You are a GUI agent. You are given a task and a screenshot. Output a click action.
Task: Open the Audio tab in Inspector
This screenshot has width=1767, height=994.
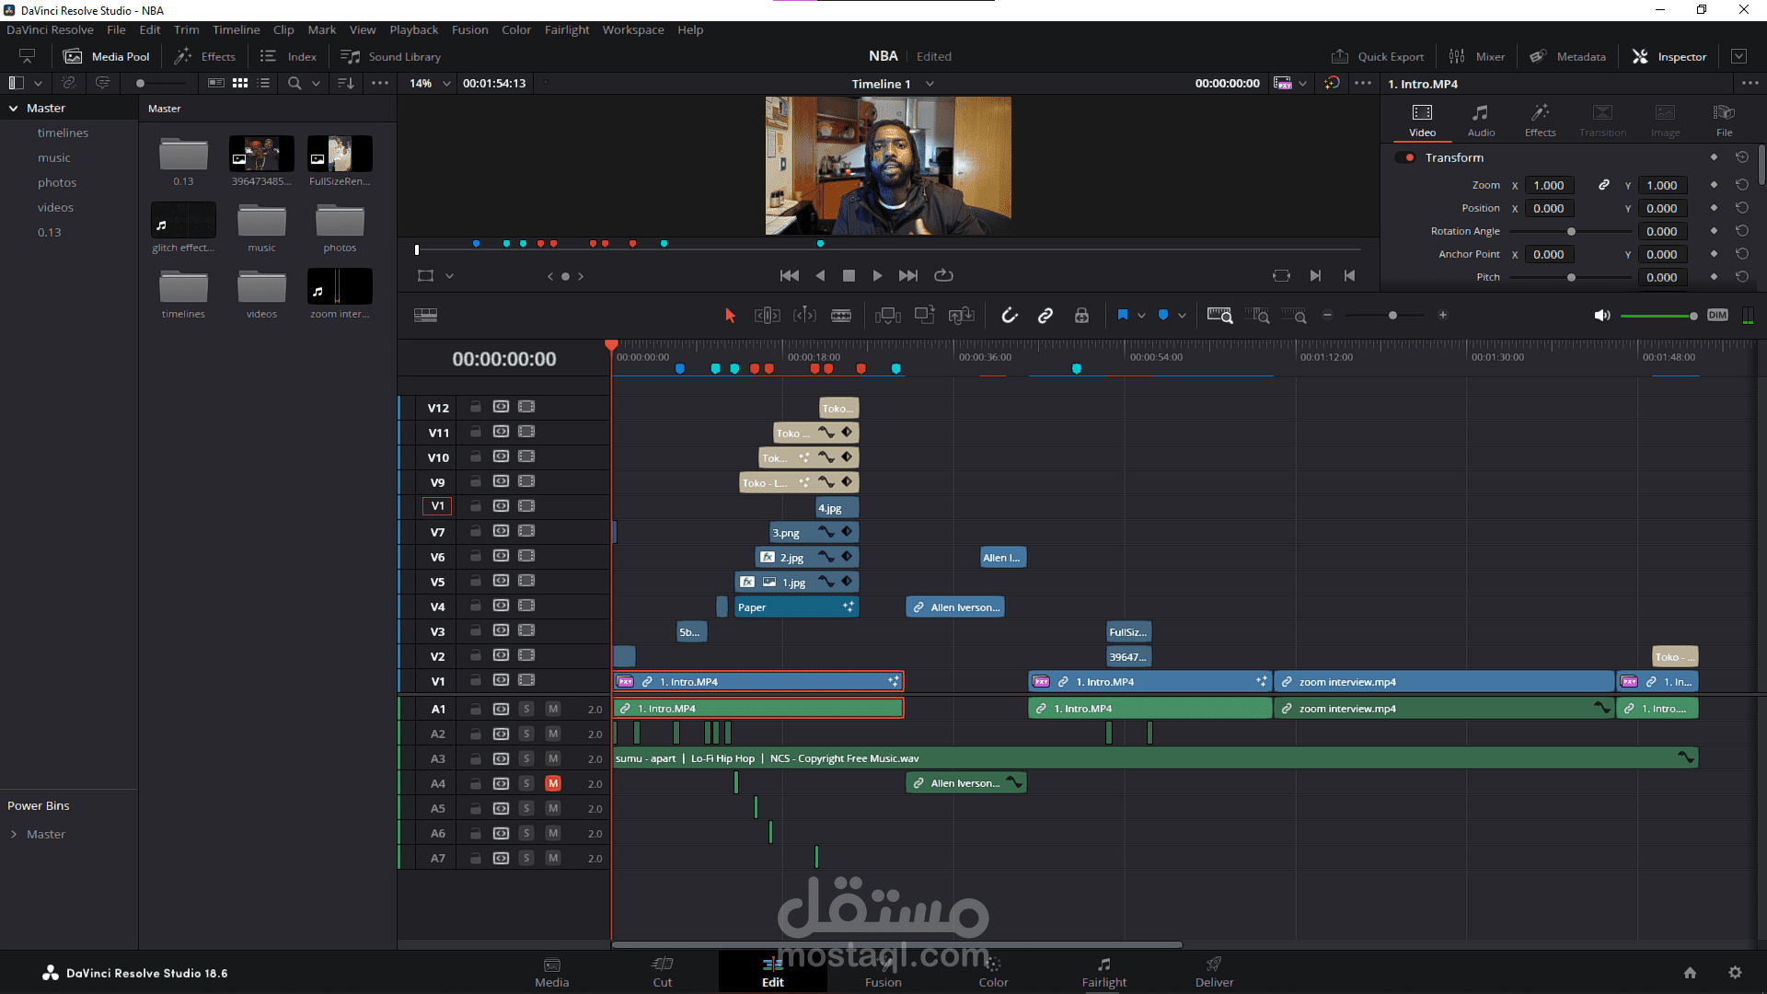coord(1481,121)
